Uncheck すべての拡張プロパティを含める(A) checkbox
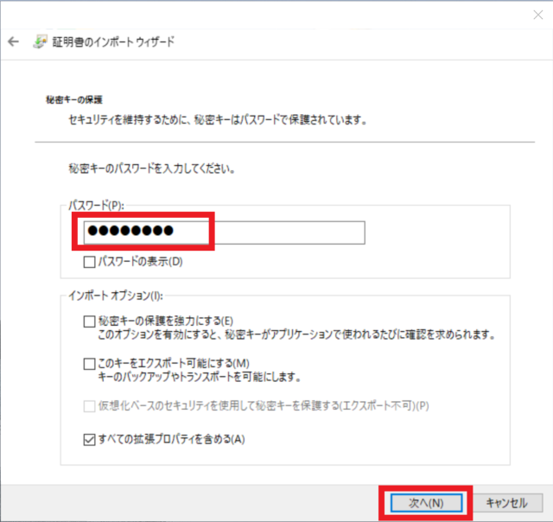Viewport: 553px width, 522px height. (x=89, y=440)
